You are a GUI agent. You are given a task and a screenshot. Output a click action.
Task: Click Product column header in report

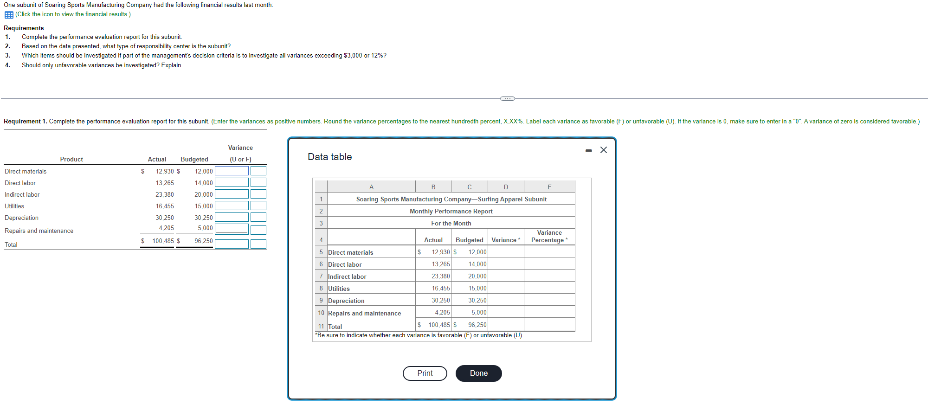click(x=71, y=159)
